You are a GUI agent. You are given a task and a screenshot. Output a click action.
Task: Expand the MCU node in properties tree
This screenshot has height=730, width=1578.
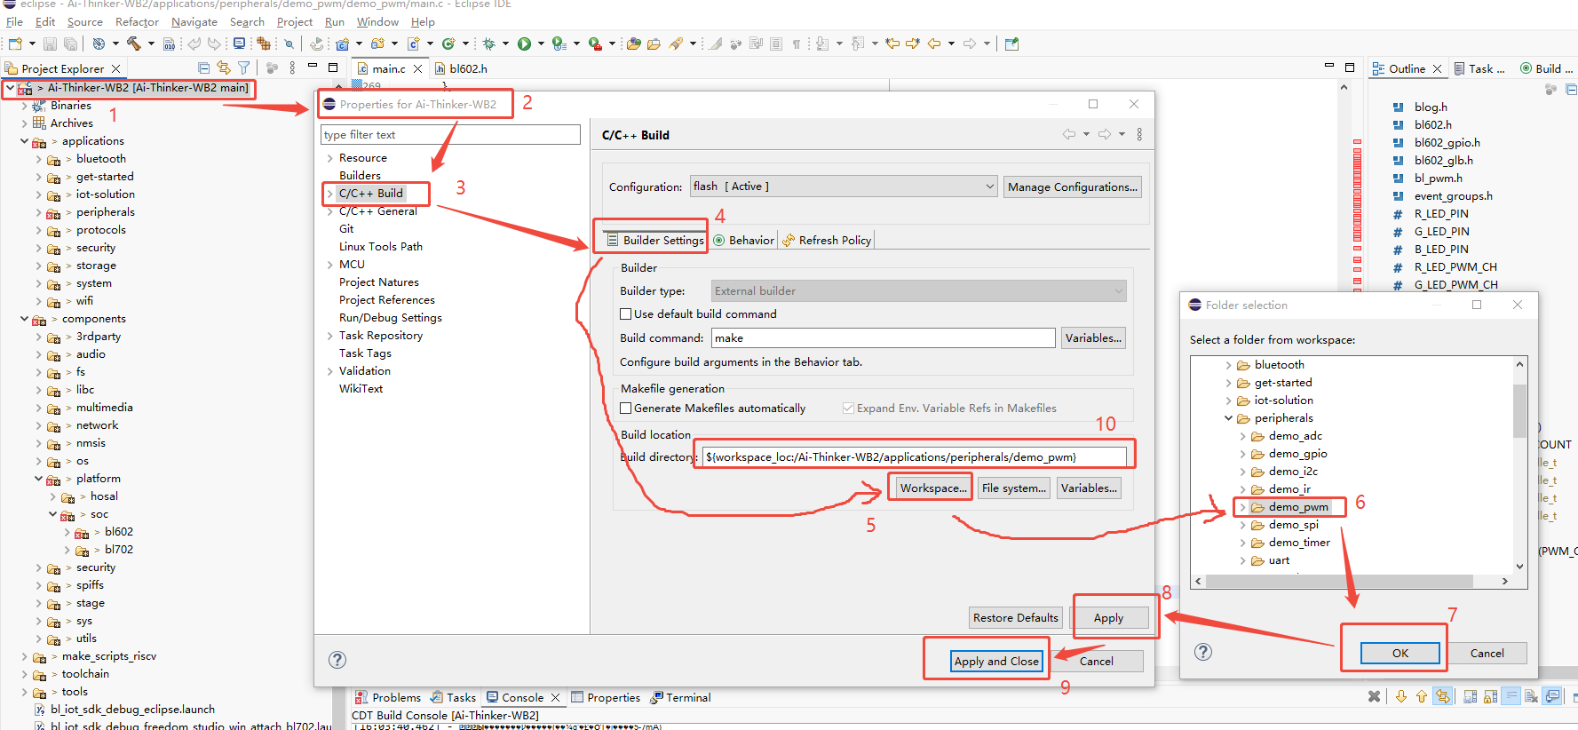coord(329,265)
